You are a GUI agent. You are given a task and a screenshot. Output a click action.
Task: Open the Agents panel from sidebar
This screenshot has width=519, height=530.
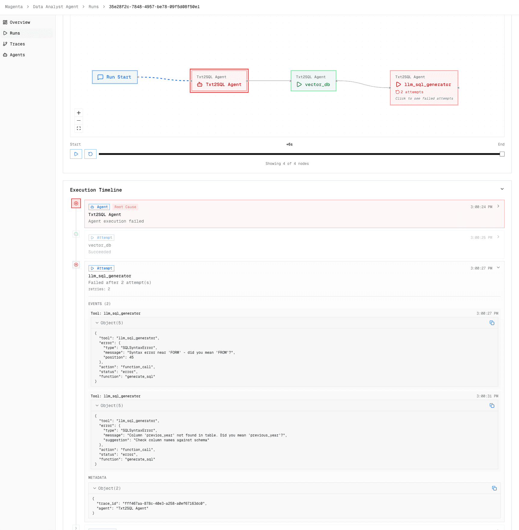coord(17,54)
